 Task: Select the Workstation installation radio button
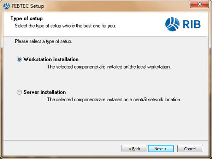[19, 59]
